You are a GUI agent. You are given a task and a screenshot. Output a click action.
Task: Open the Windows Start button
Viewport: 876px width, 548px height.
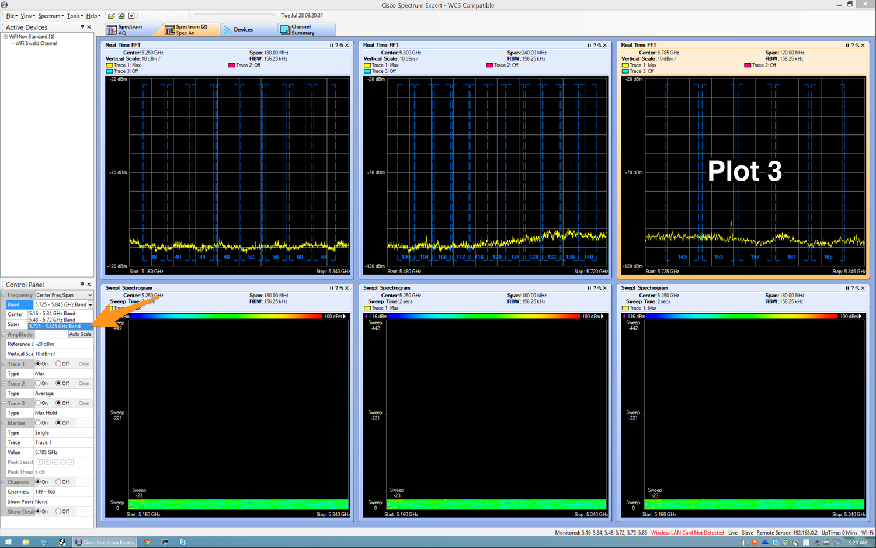pyautogui.click(x=8, y=542)
